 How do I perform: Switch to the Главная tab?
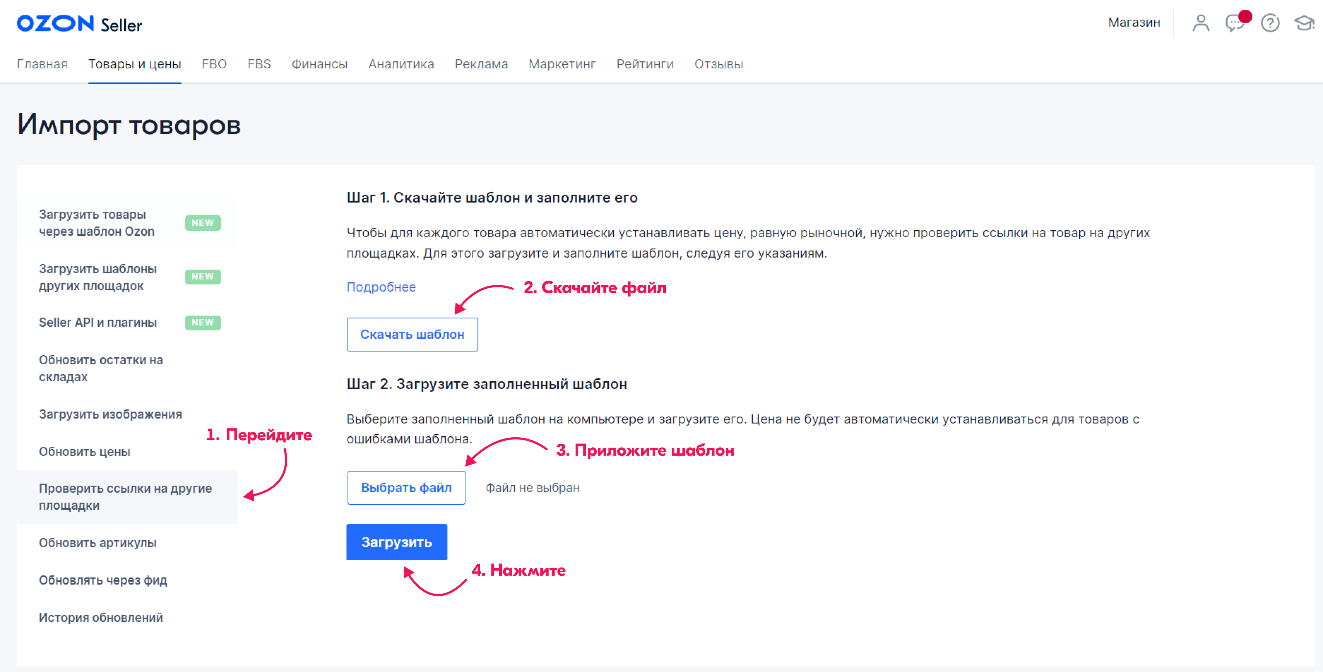point(42,64)
